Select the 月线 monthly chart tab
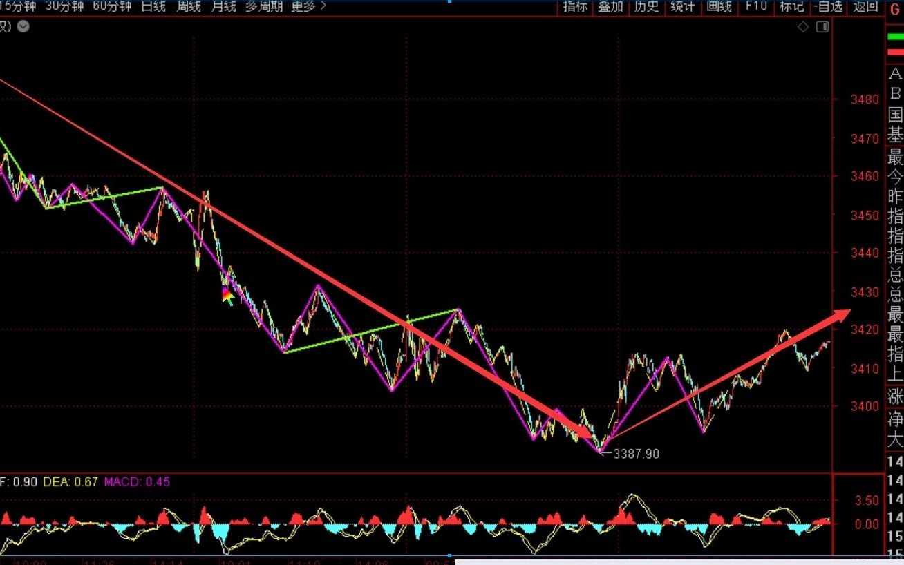This screenshot has height=565, width=904. pos(223,6)
